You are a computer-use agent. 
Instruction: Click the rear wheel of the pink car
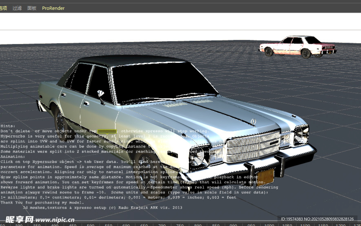[269, 52]
